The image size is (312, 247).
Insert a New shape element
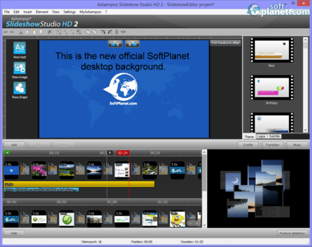pyautogui.click(x=20, y=90)
